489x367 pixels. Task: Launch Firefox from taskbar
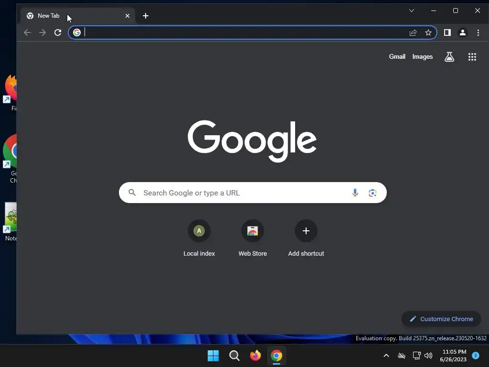pos(255,356)
